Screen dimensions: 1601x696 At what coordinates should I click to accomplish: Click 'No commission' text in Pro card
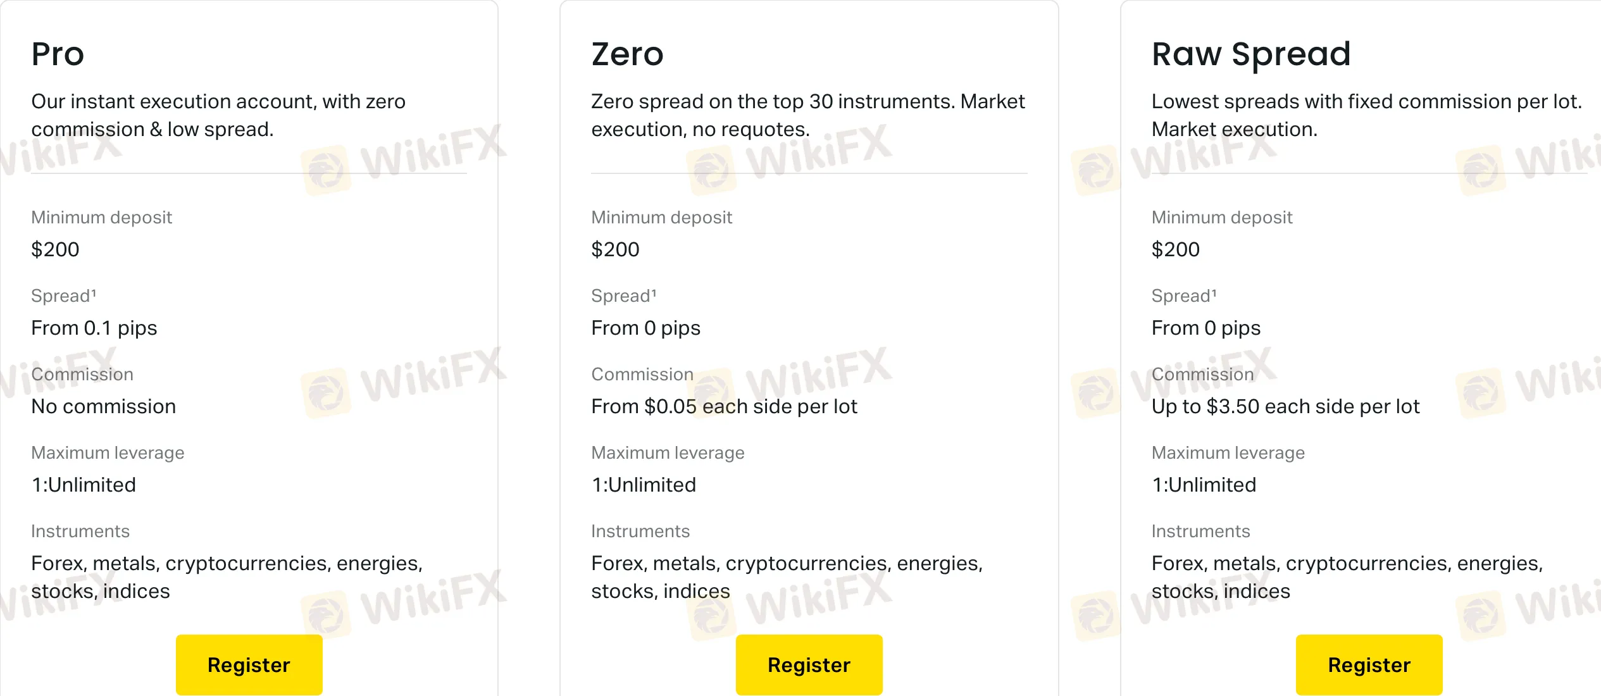pos(103,406)
